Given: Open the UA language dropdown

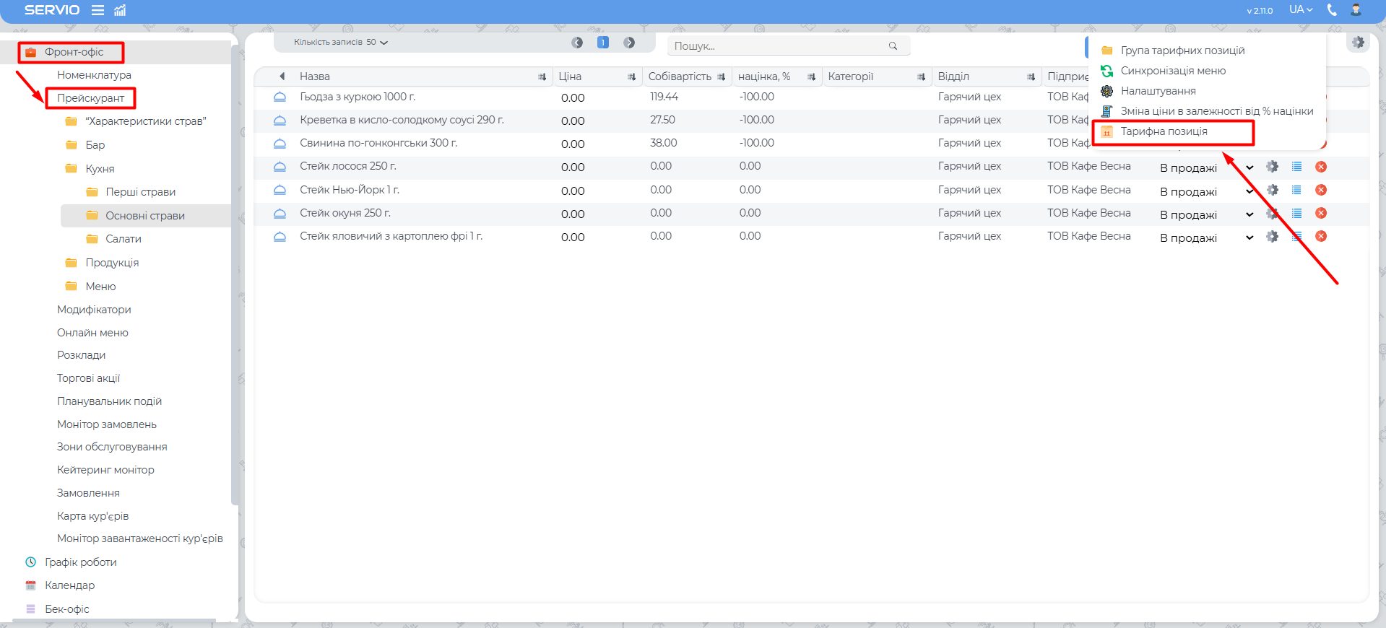Looking at the screenshot, I should (1300, 10).
